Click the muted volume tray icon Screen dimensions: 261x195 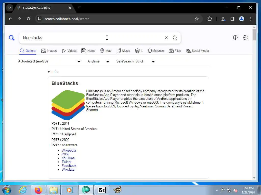235,190
